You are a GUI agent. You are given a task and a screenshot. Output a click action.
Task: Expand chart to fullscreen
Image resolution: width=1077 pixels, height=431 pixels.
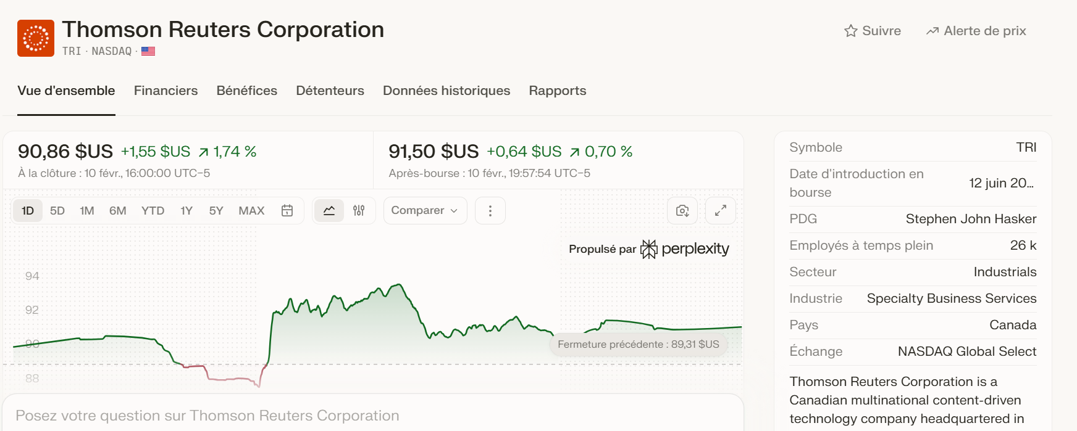click(x=721, y=210)
